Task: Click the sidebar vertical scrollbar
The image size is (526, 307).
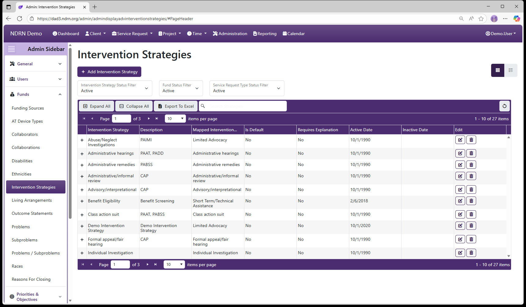Action: [x=70, y=133]
